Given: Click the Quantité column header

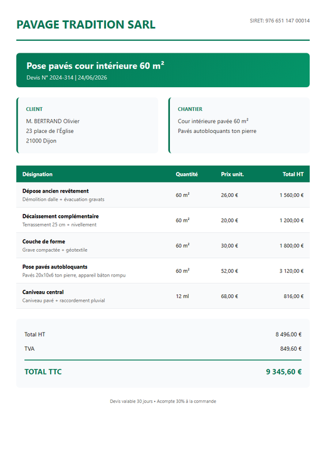Looking at the screenshot, I should 187,174.
